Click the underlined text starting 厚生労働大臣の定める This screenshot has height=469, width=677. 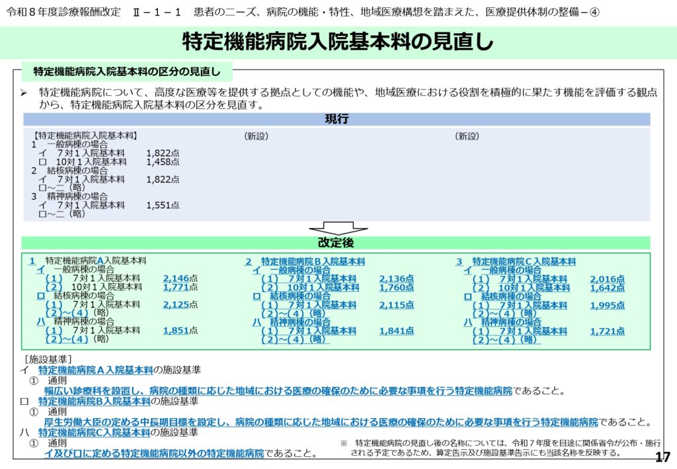pos(321,422)
